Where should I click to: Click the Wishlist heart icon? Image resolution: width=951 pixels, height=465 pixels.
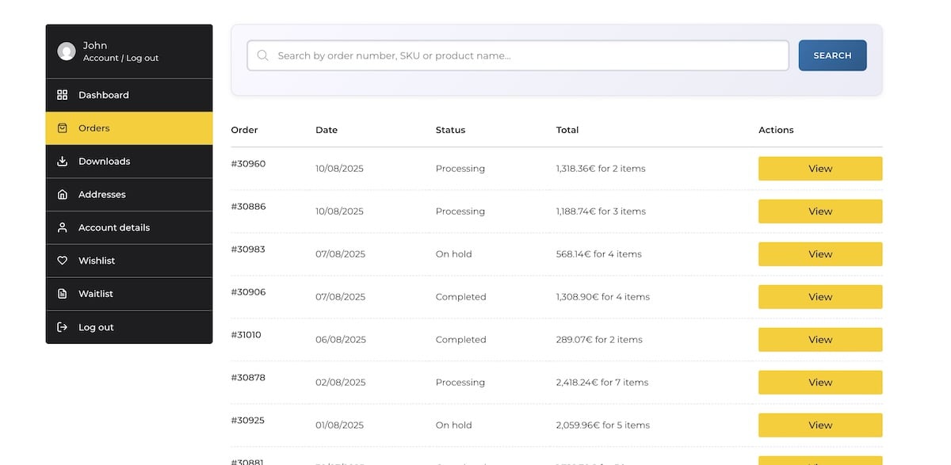pos(63,261)
